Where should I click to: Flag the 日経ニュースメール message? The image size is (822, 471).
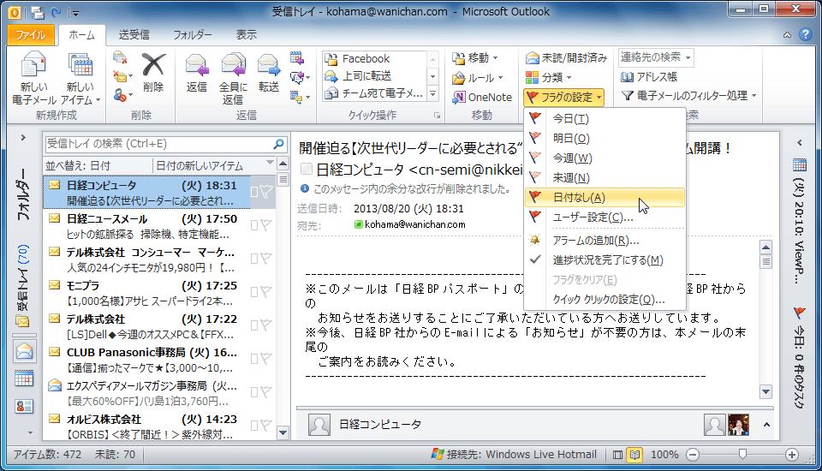click(266, 225)
